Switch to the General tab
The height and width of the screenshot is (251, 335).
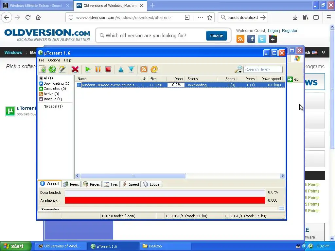click(50, 184)
